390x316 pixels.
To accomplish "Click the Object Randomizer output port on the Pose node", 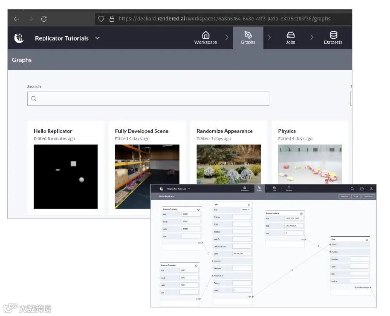I will (x=370, y=287).
